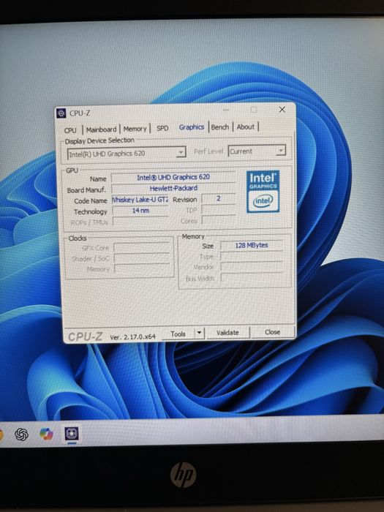Close the CPU-Z window with X
The image size is (384, 512).
(x=282, y=110)
